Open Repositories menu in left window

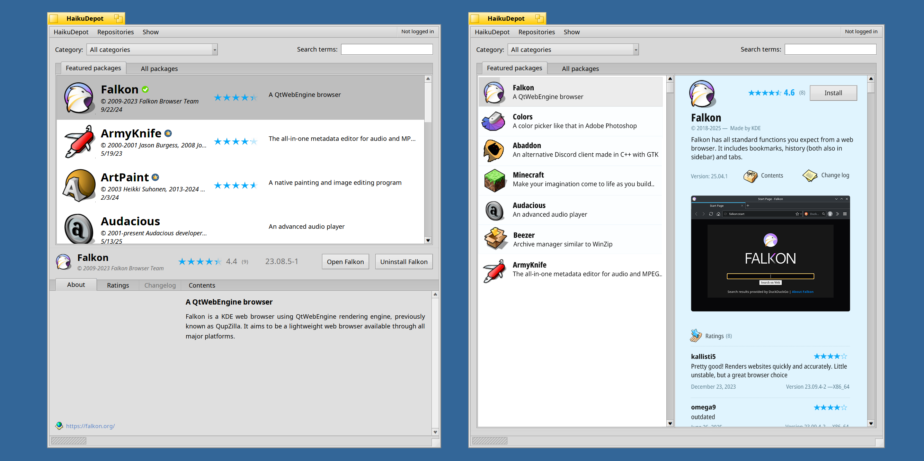pos(116,32)
